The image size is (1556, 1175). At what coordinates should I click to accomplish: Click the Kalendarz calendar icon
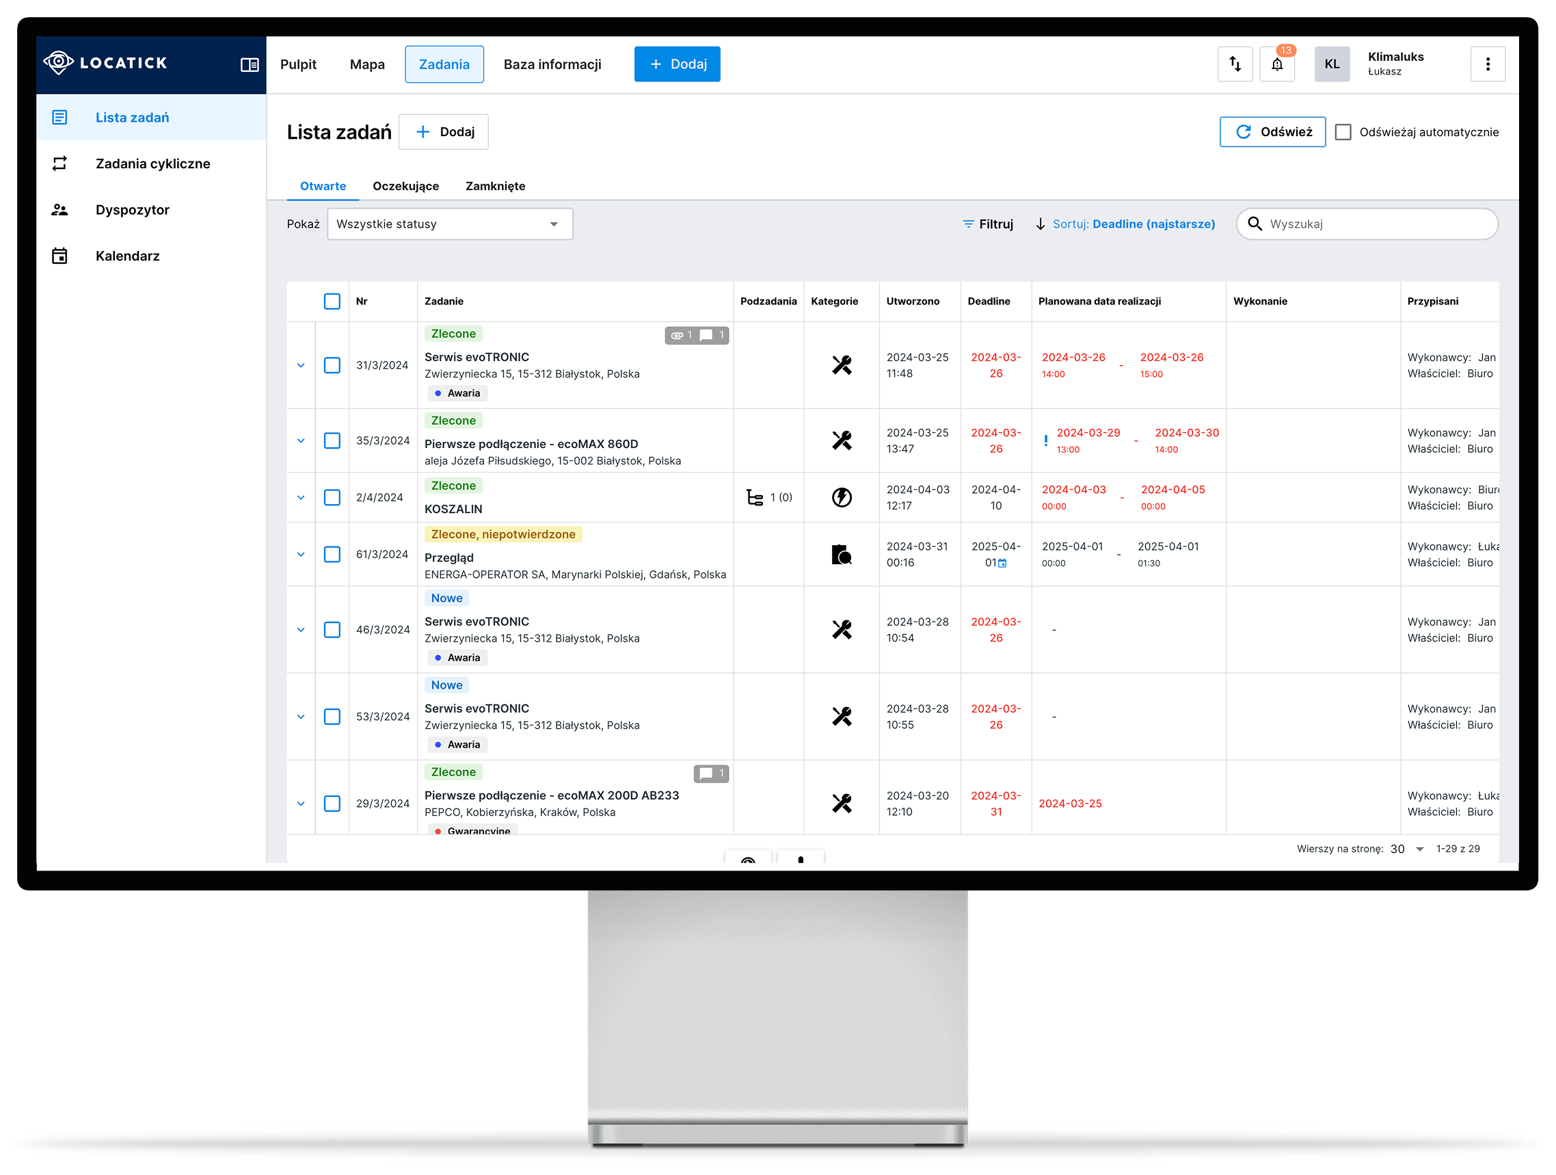pos(59,255)
